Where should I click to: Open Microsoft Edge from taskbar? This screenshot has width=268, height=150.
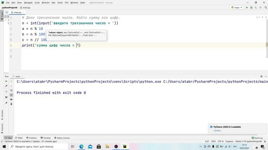coord(81,146)
